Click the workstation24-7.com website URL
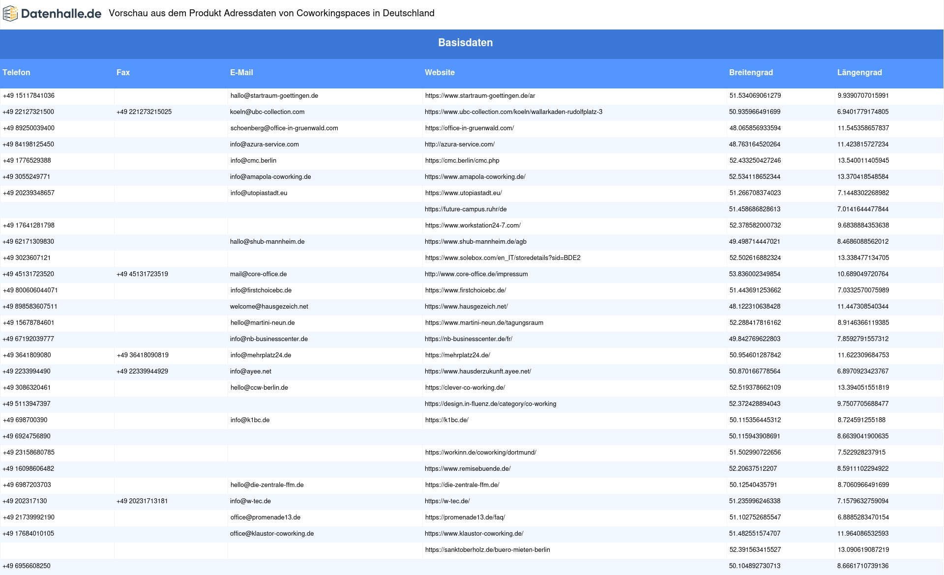944x575 pixels. 473,226
